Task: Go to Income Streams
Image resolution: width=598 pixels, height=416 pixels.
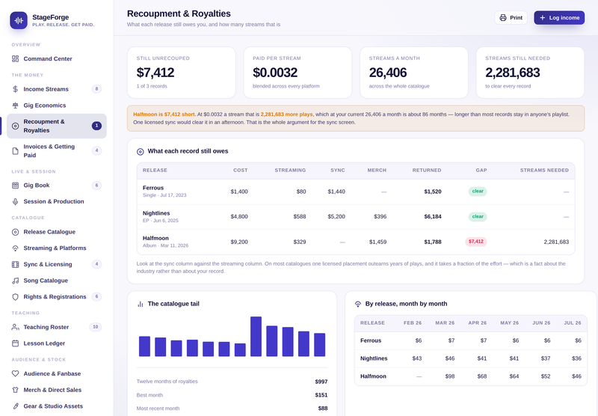Action: pyautogui.click(x=57, y=89)
